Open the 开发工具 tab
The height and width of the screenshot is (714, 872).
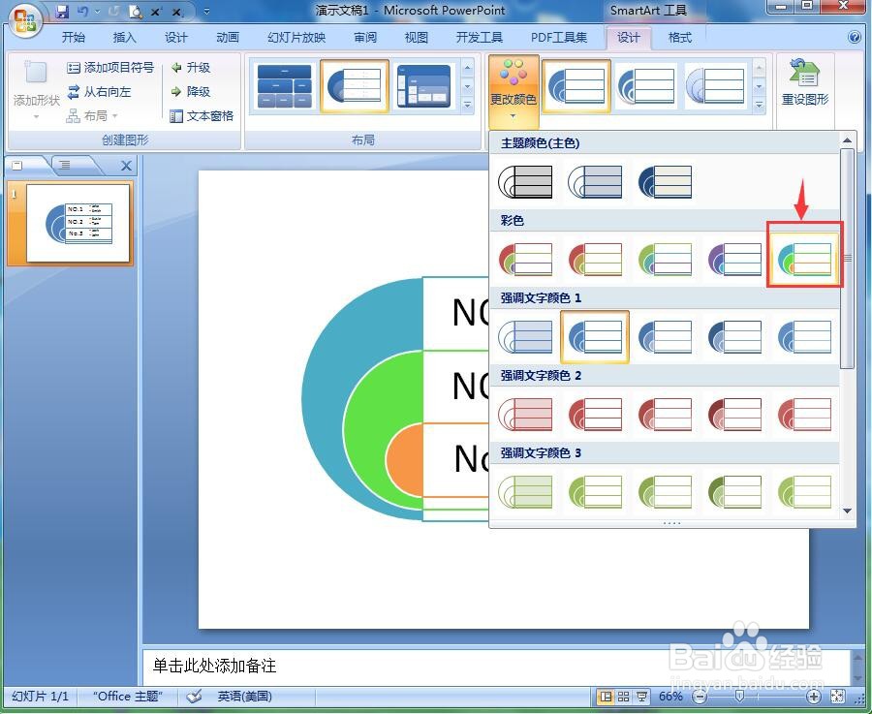pyautogui.click(x=479, y=37)
